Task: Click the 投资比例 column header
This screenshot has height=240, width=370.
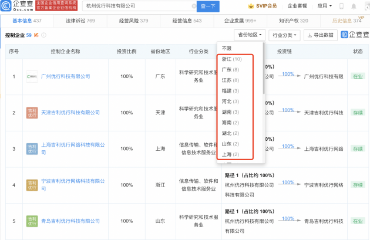Action: point(127,52)
